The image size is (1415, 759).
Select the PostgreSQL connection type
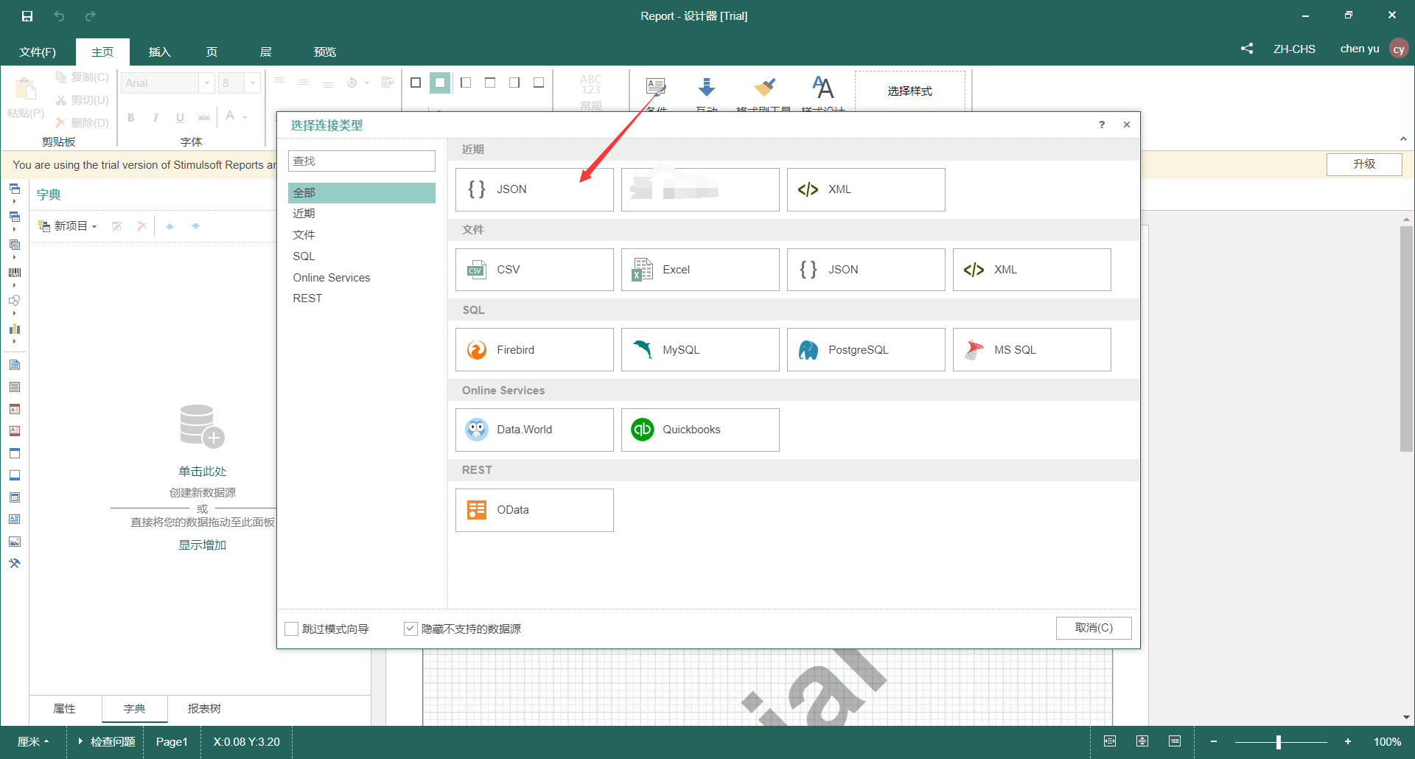[x=865, y=349]
